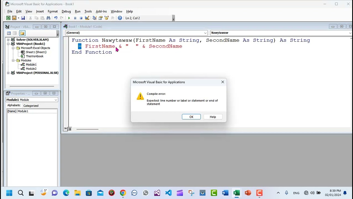Toggle Design Mode icon
Image resolution: width=353 pixels, height=199 pixels.
pos(87,18)
